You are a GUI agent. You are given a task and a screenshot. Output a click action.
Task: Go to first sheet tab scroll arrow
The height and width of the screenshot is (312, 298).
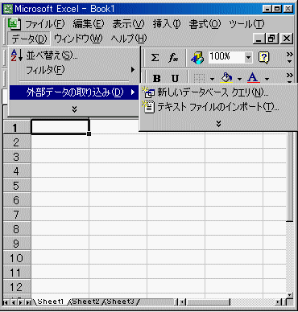coord(6,302)
